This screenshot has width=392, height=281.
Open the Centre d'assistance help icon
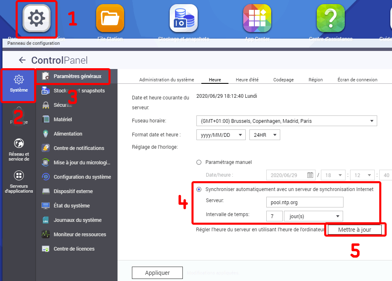click(330, 19)
